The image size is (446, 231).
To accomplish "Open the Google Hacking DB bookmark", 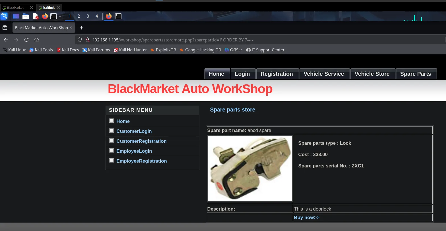I will coord(200,50).
